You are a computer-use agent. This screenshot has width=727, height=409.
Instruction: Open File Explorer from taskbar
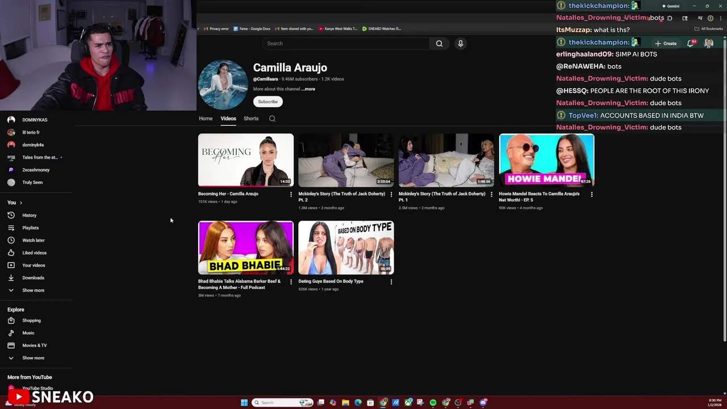click(345, 403)
